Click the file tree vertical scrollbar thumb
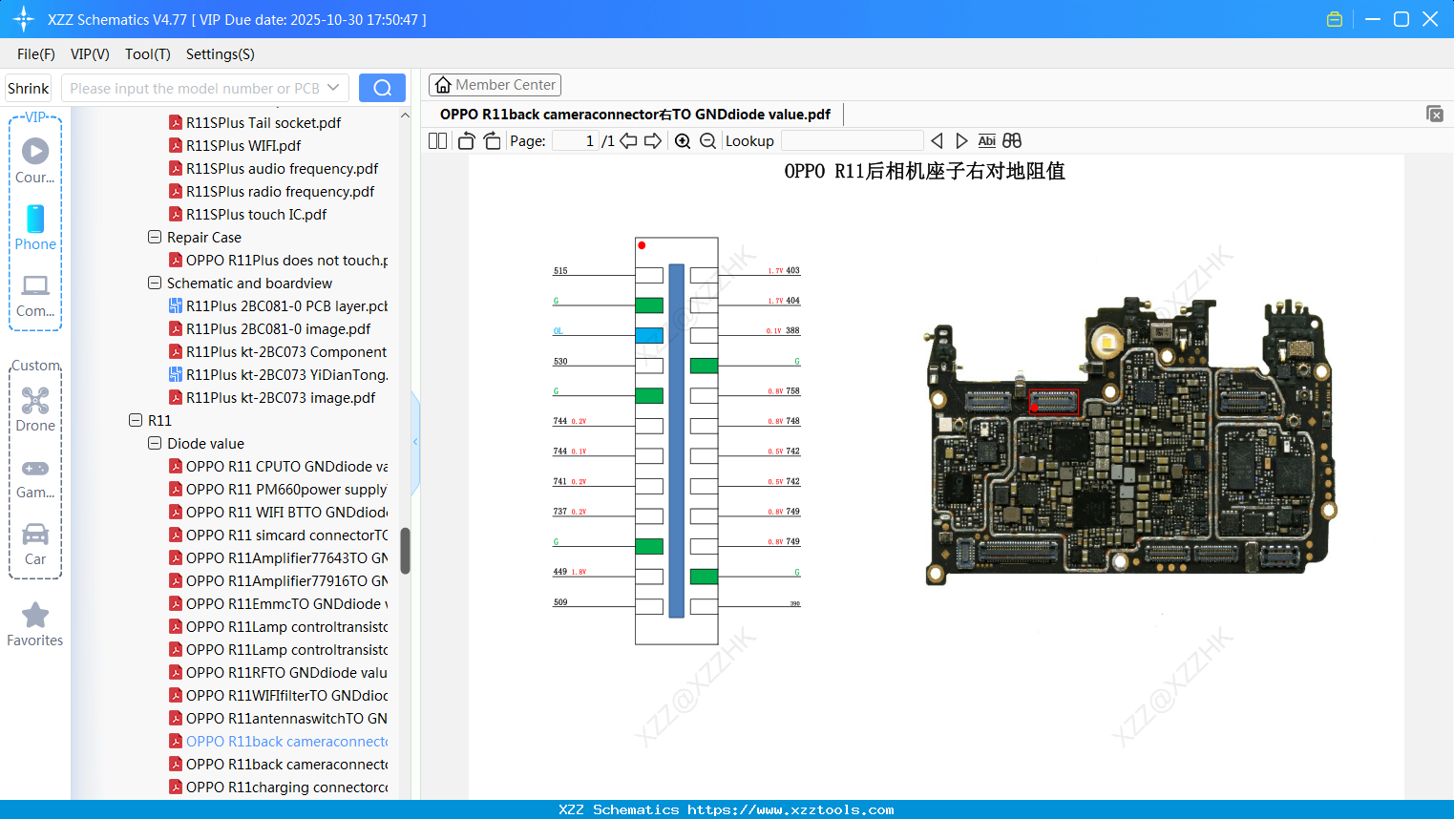Screen dimensions: 1454x819 click(x=405, y=551)
